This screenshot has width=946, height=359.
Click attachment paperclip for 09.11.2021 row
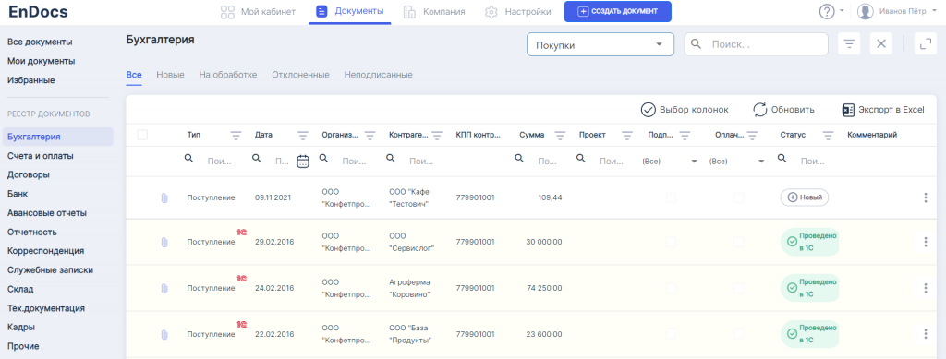coord(164,197)
